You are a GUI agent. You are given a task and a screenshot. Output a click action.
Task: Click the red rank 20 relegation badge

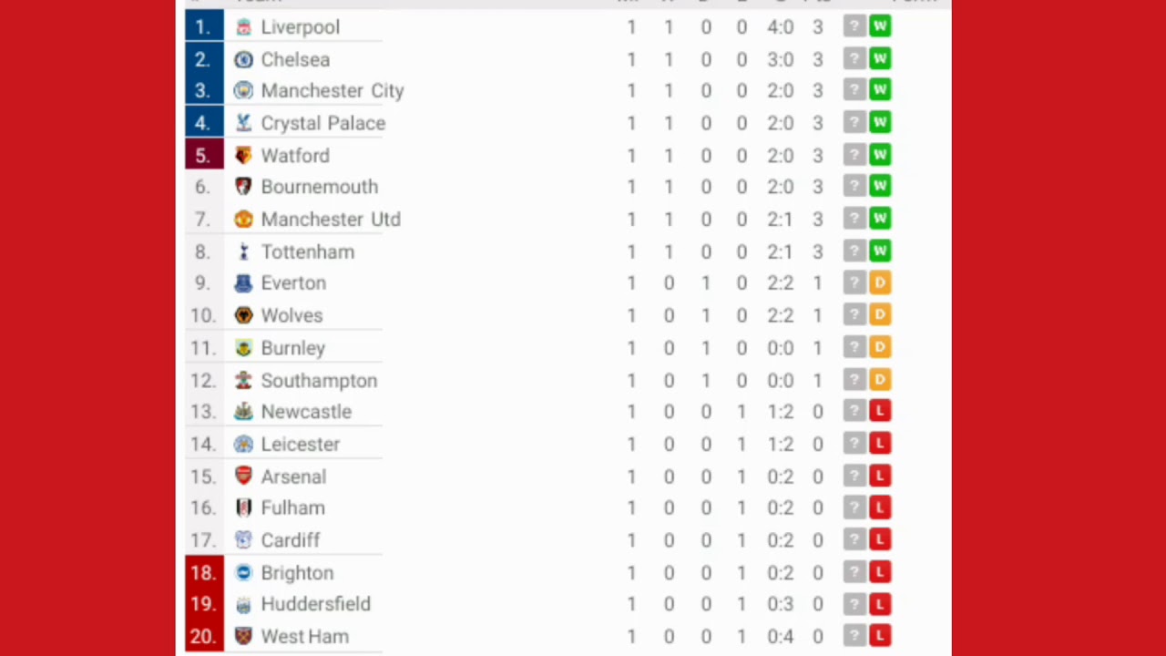point(203,637)
